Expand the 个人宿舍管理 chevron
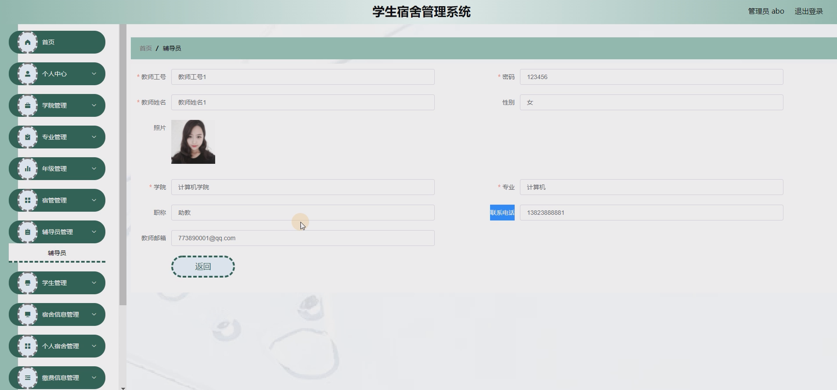This screenshot has height=390, width=837. point(94,346)
